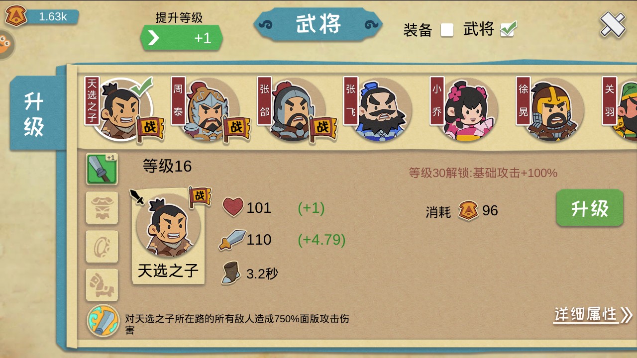This screenshot has width=637, height=358.
Task: Click the green 升级 upgrade button
Action: [x=590, y=208]
